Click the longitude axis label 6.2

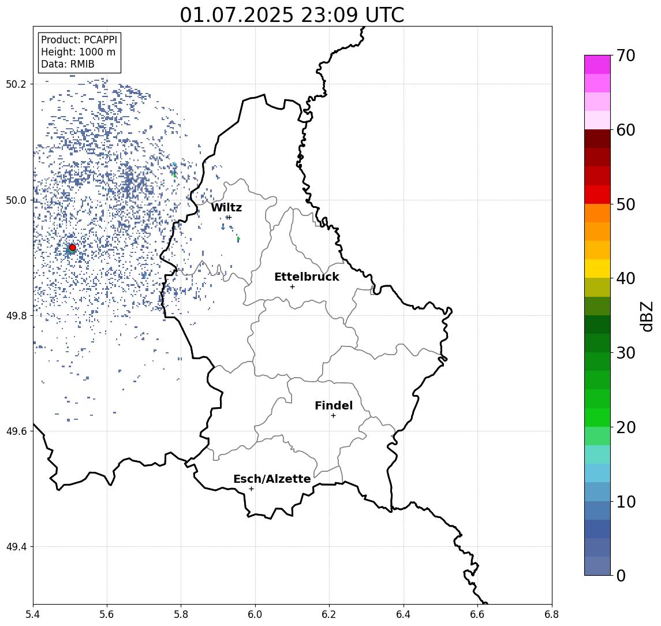[329, 614]
